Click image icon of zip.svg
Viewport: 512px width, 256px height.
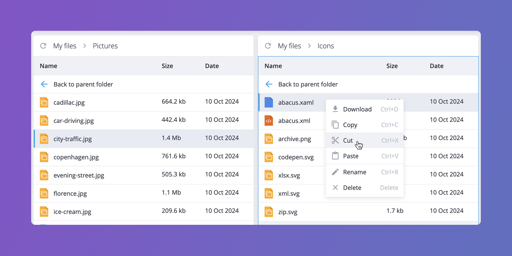(x=269, y=212)
